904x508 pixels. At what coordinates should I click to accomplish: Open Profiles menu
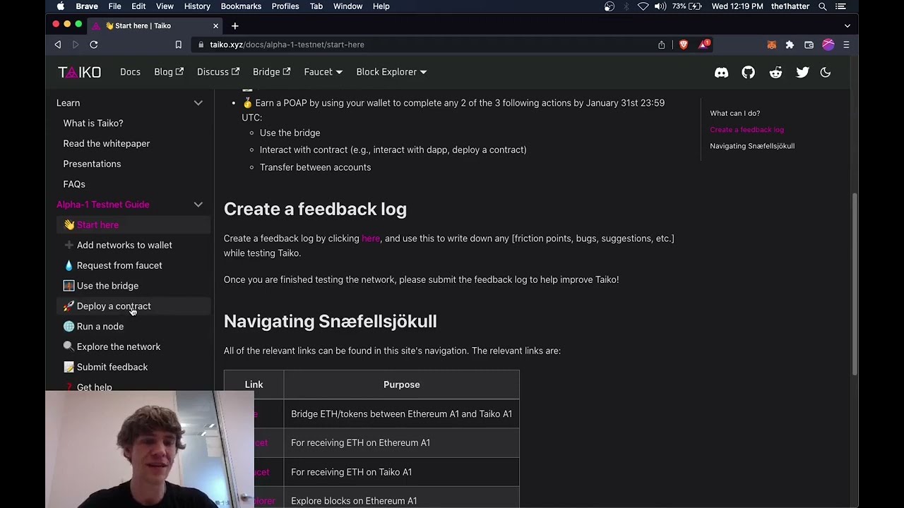click(x=285, y=6)
